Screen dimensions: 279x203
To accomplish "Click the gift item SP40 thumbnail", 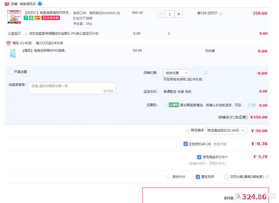I will click(14, 54).
